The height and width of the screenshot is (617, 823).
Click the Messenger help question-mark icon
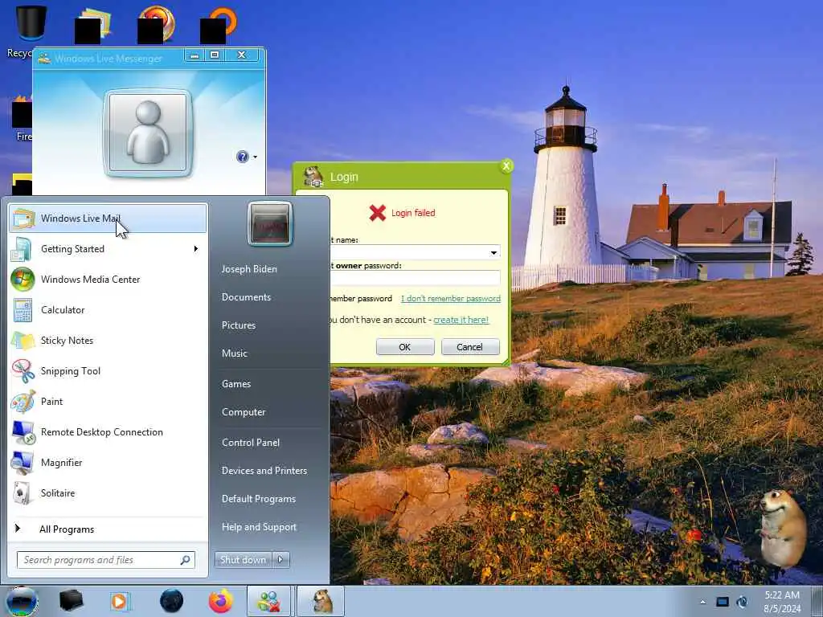click(243, 157)
